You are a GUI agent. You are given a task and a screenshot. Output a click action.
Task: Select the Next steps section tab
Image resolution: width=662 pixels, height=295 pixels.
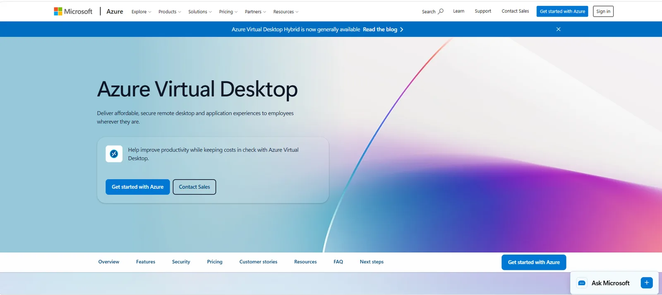pyautogui.click(x=372, y=262)
